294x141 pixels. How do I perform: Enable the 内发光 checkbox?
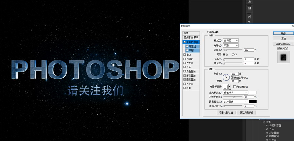tap(184, 63)
